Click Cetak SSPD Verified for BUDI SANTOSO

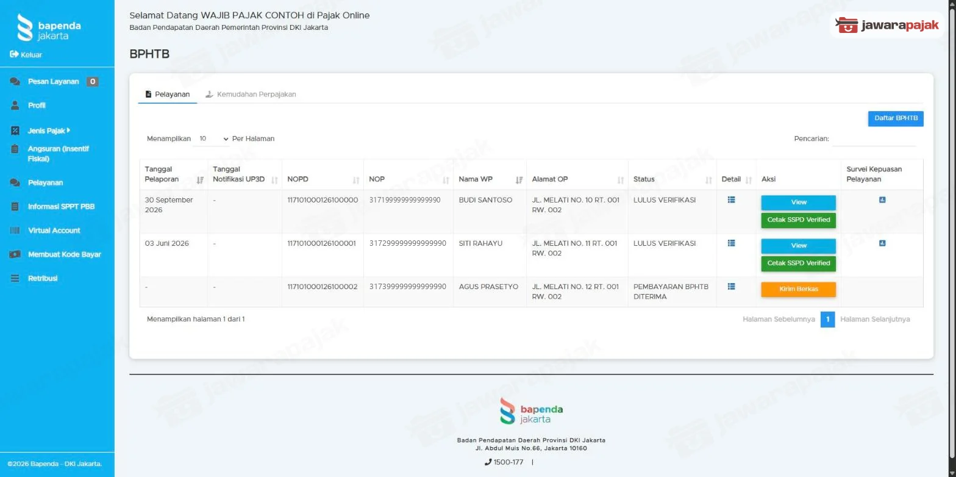click(798, 220)
